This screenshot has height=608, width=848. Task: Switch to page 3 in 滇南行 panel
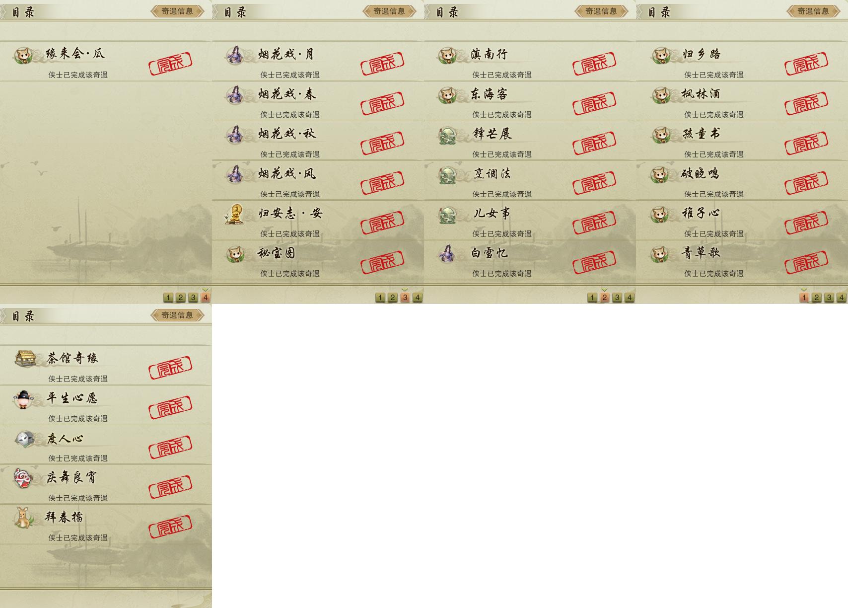point(617,298)
